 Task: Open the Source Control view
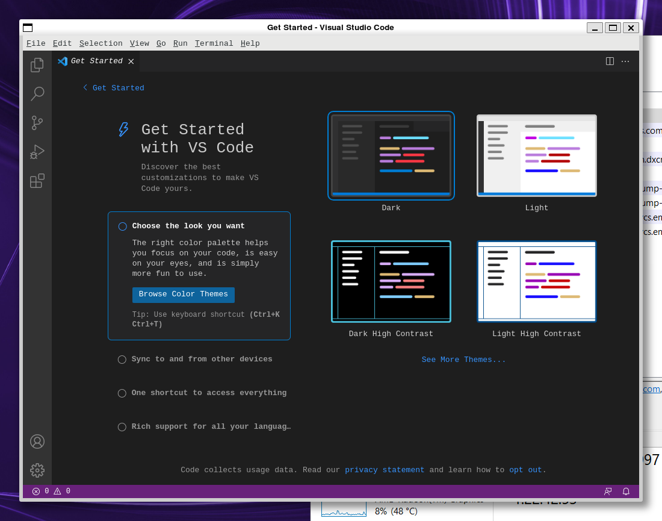(x=37, y=123)
